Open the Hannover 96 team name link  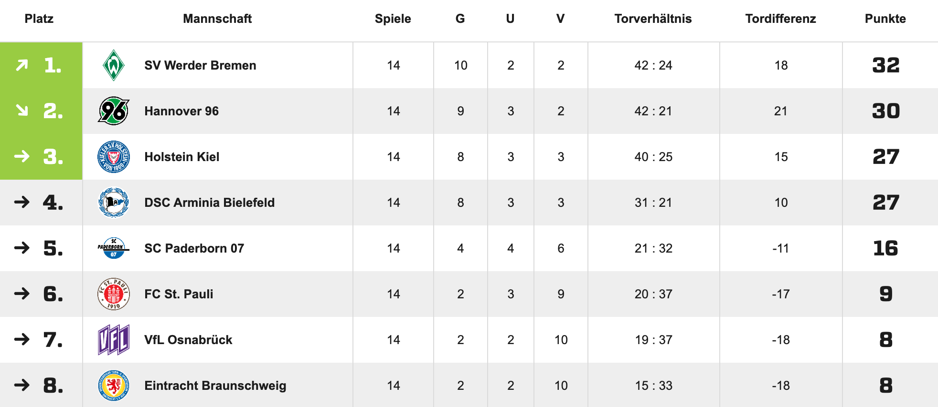point(181,111)
